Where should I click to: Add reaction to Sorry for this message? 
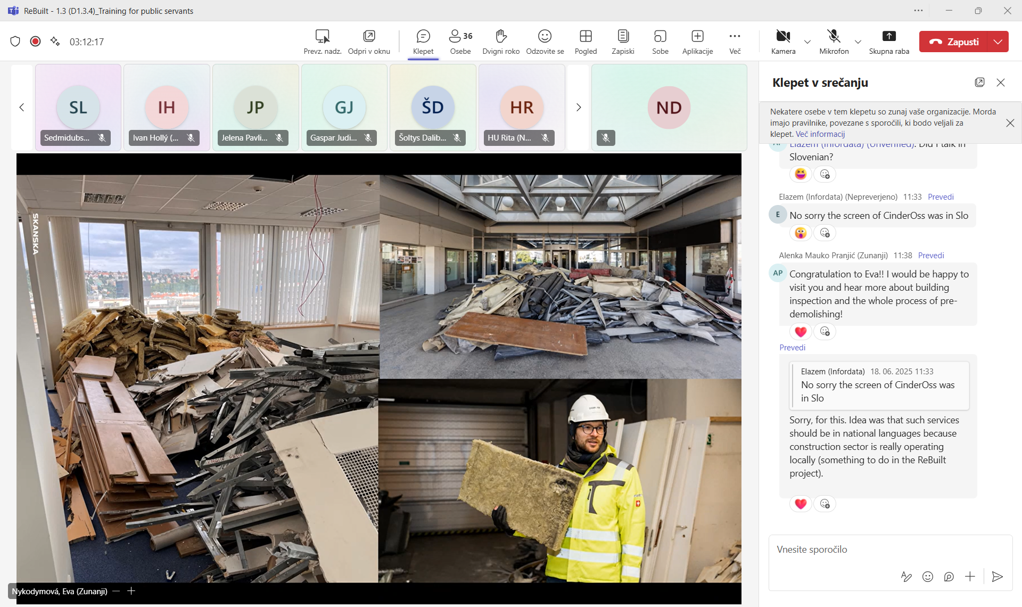pos(825,504)
